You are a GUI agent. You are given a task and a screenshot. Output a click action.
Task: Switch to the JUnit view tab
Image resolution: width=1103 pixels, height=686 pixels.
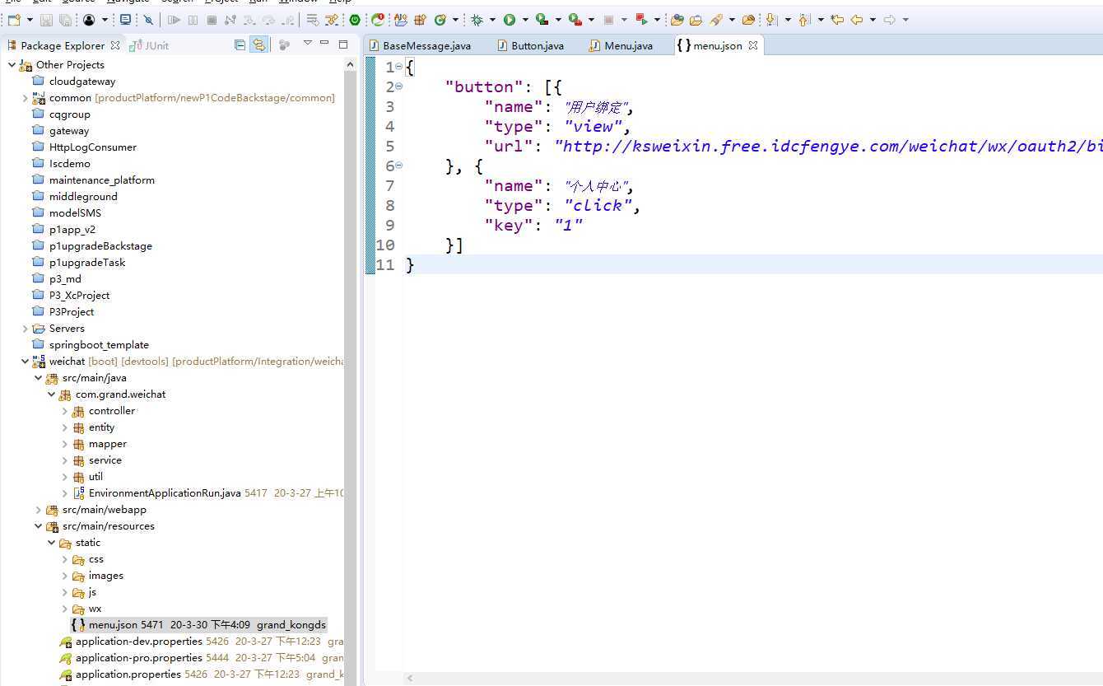pyautogui.click(x=149, y=46)
